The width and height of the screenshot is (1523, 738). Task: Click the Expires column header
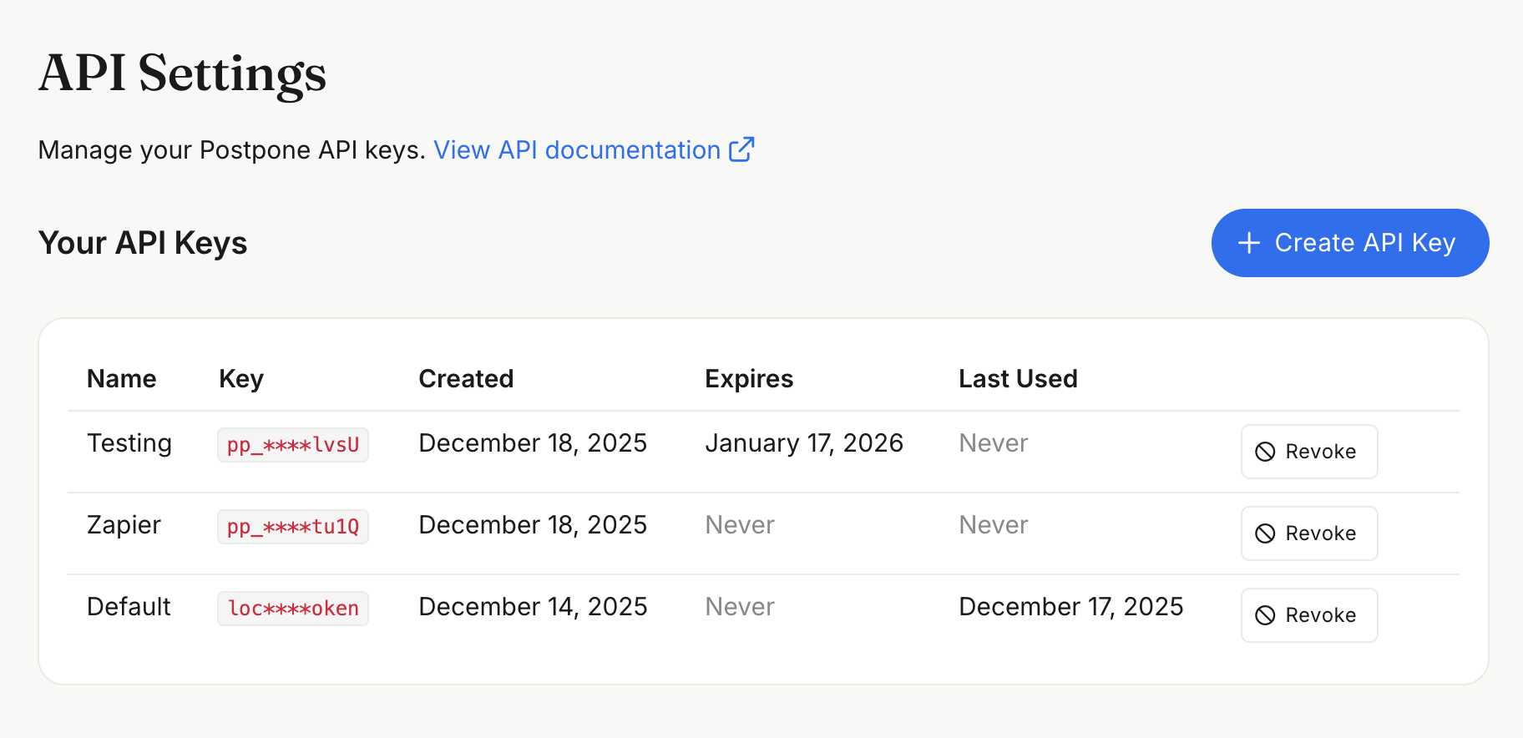[748, 379]
